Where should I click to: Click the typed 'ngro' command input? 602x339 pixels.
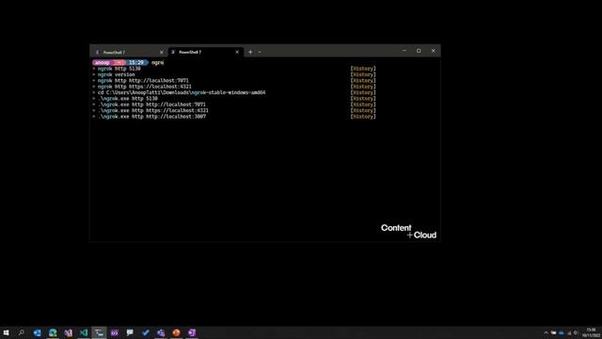(157, 63)
